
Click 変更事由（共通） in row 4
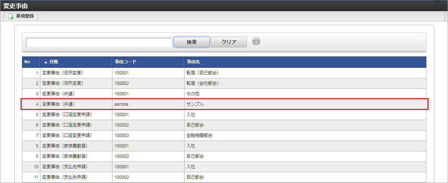coord(58,104)
